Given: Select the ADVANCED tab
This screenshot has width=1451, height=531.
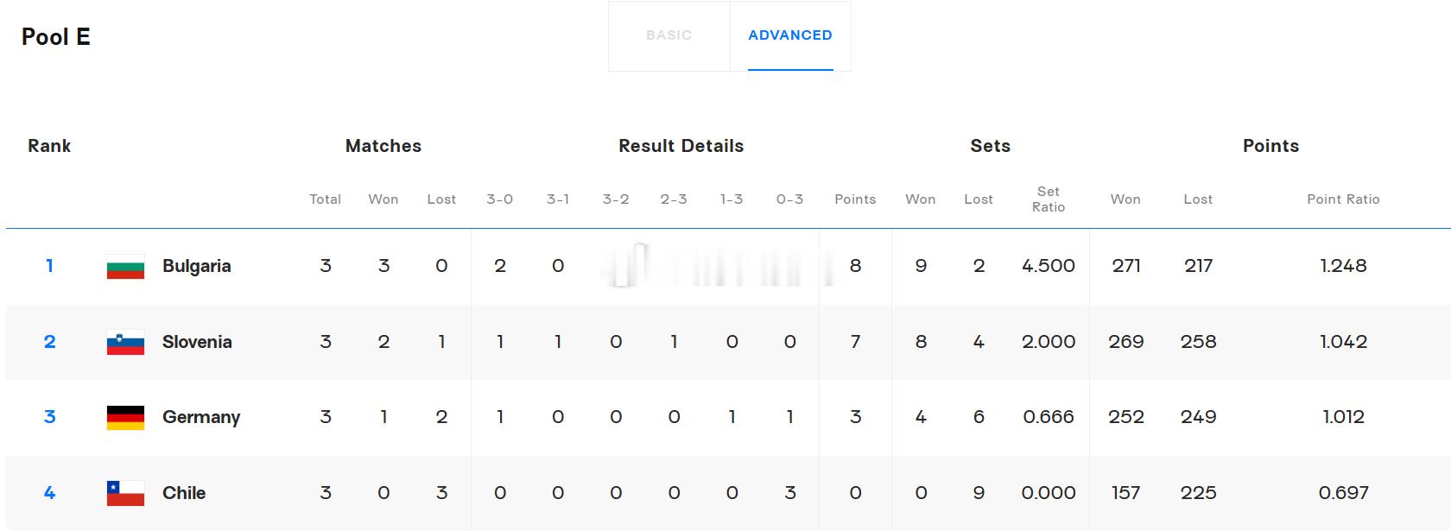Looking at the screenshot, I should click(x=790, y=35).
